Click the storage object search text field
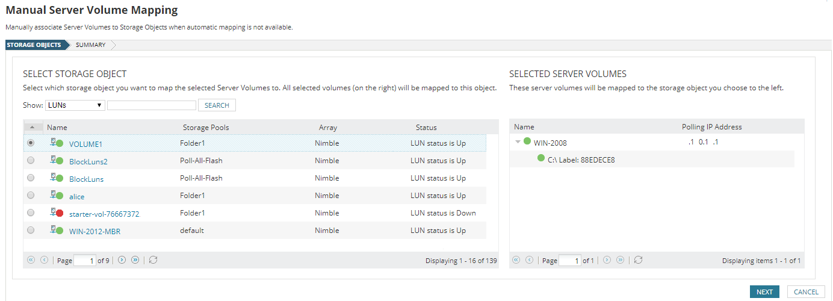The width and height of the screenshot is (833, 301). click(x=152, y=105)
